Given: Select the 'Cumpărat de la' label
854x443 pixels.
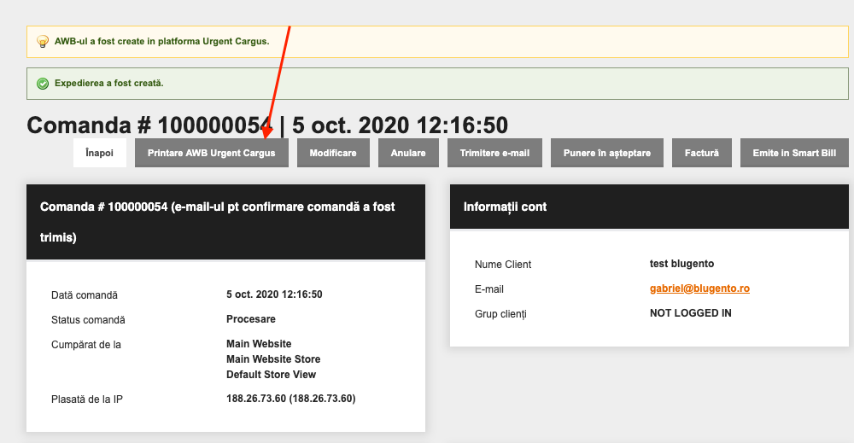Looking at the screenshot, I should pos(86,345).
